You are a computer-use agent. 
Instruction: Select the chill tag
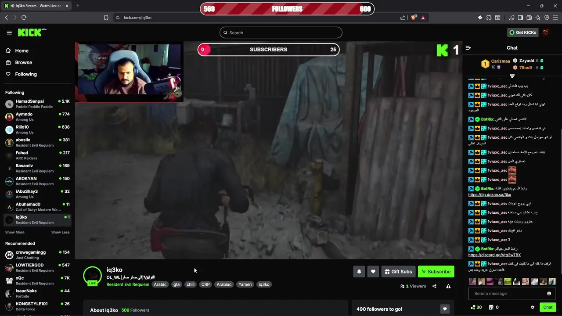(191, 284)
